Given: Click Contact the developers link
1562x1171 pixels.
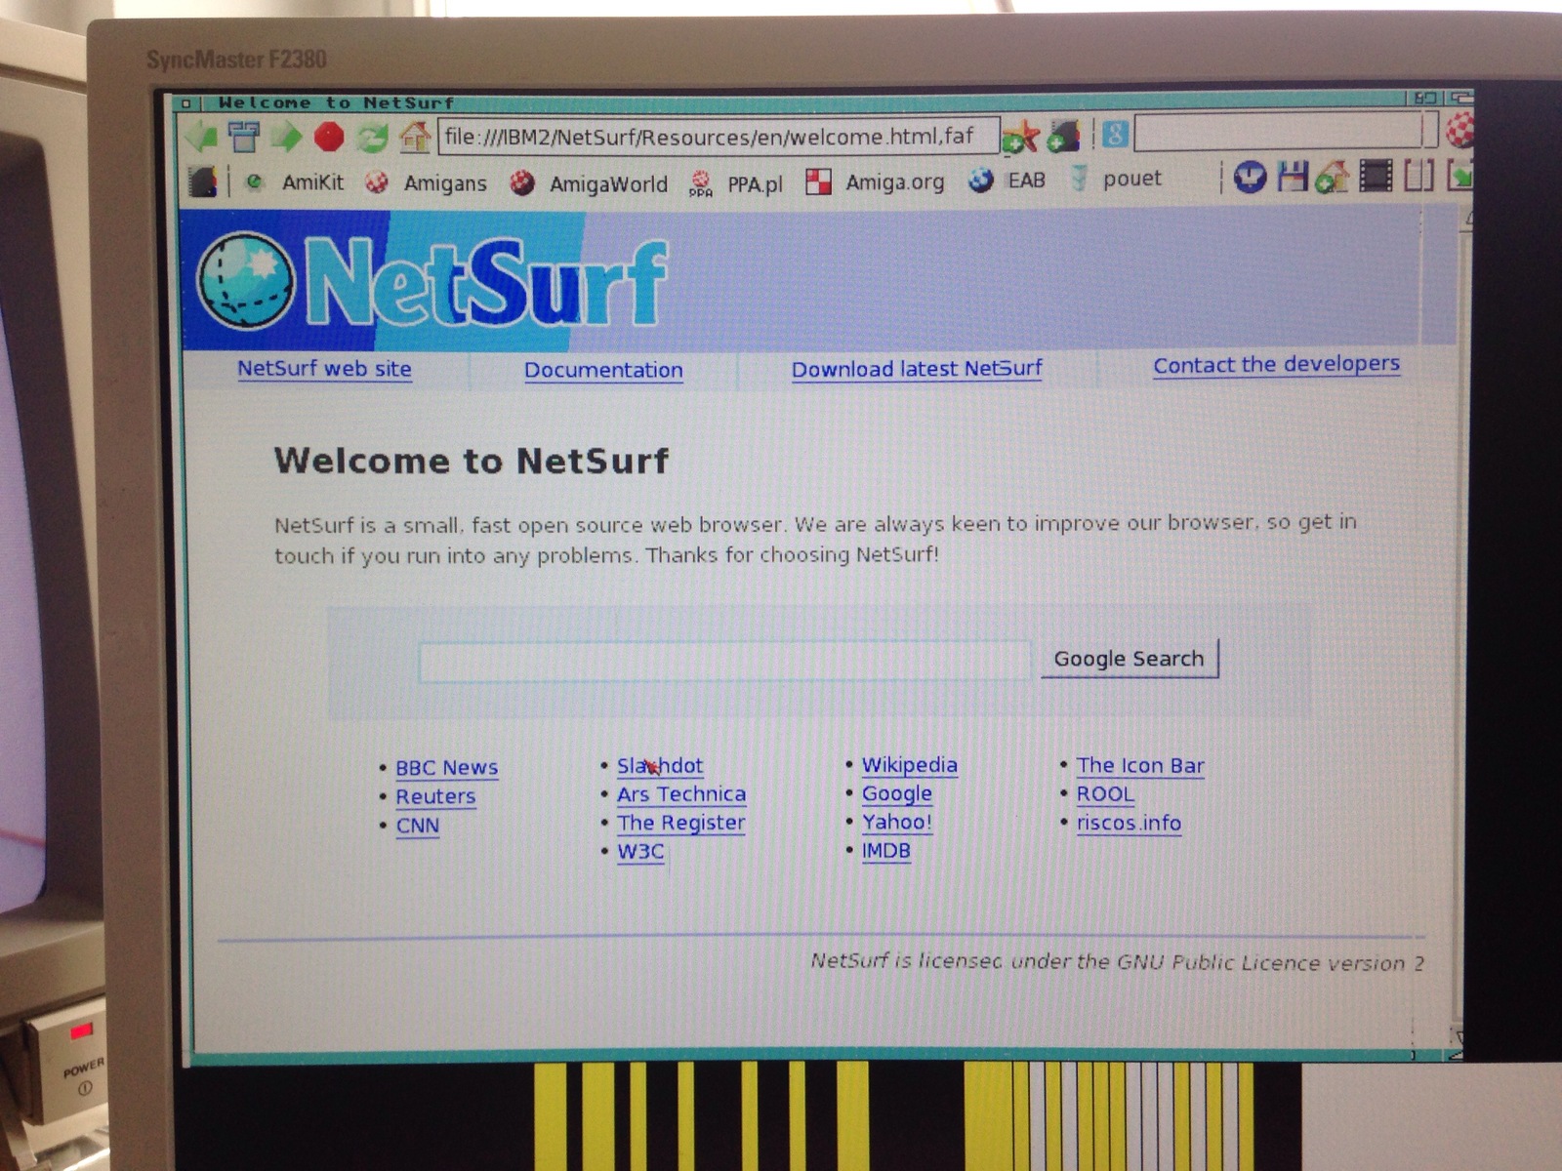Looking at the screenshot, I should point(1276,365).
